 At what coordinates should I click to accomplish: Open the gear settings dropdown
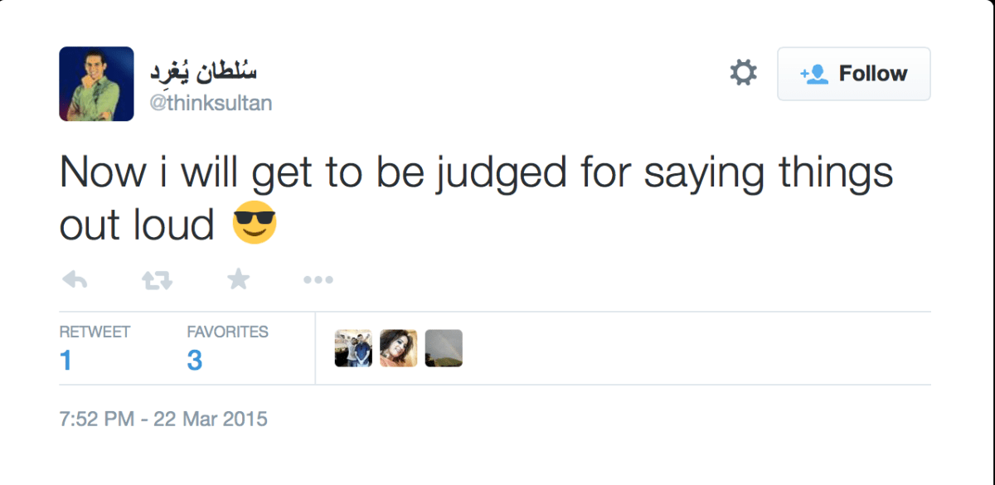pyautogui.click(x=743, y=74)
